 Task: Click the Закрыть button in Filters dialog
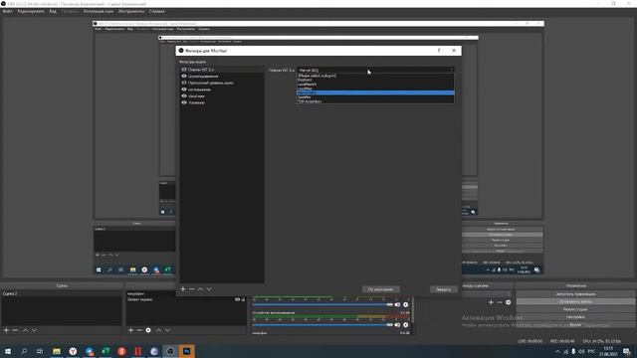pyautogui.click(x=444, y=289)
